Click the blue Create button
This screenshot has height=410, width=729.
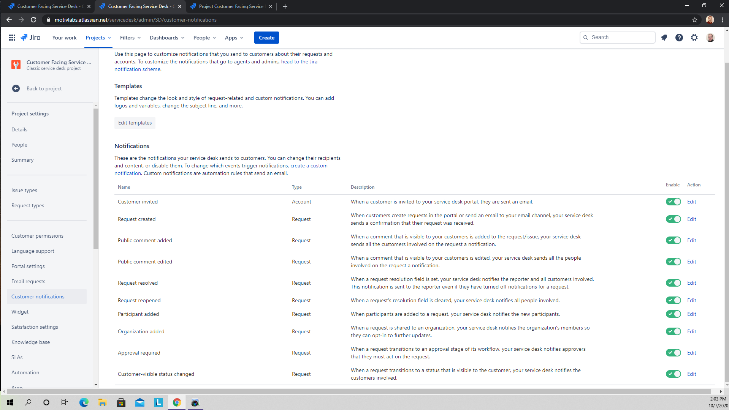coord(266,38)
